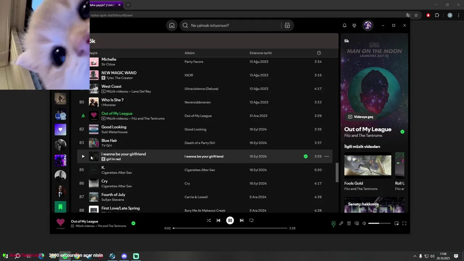Sort by 'Eklenme tarihi' column header

point(261,53)
